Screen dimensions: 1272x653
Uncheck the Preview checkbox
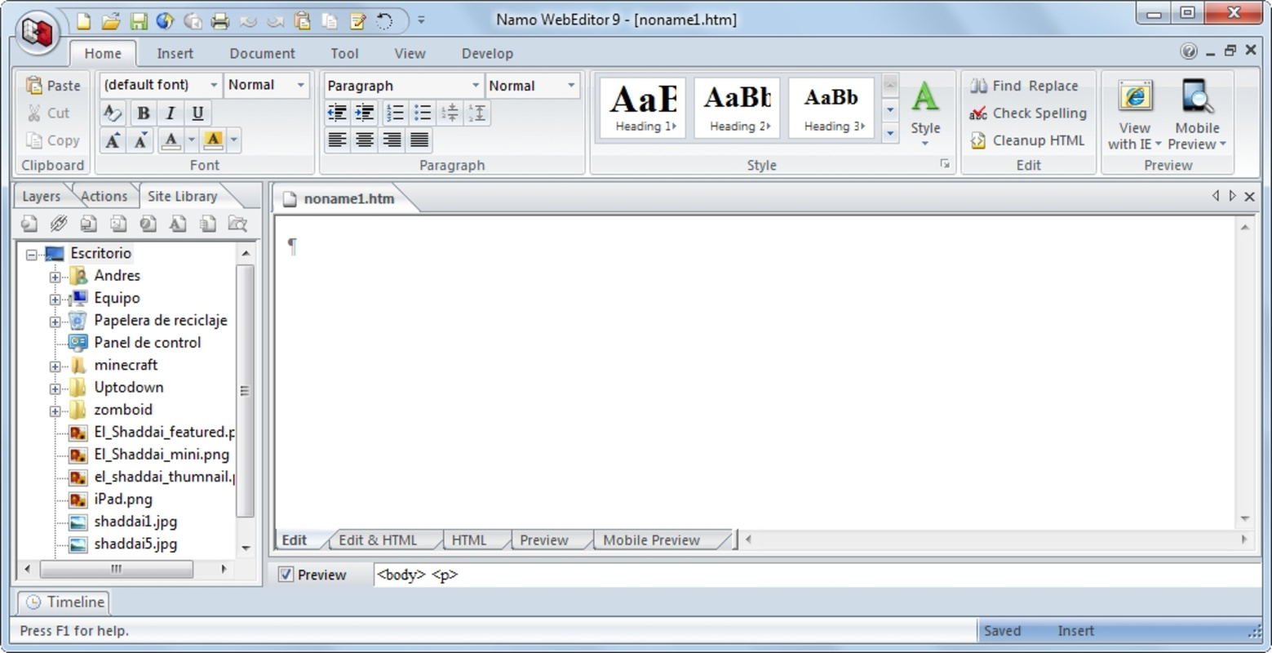286,575
